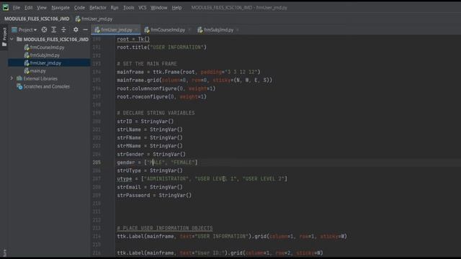Click the ttk.Label "User ID:" line

click(x=220, y=253)
